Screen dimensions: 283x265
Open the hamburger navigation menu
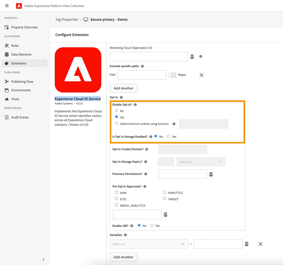coord(7,5)
